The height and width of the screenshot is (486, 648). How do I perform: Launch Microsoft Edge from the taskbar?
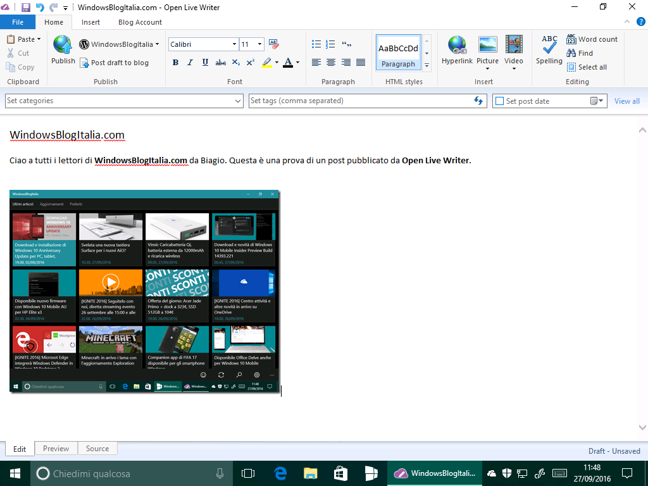(280, 473)
